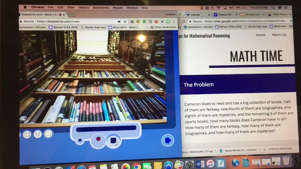Viewport: 301px width, 169px height.
Task: Click the camera permission icon in address bar
Action: [119, 22]
